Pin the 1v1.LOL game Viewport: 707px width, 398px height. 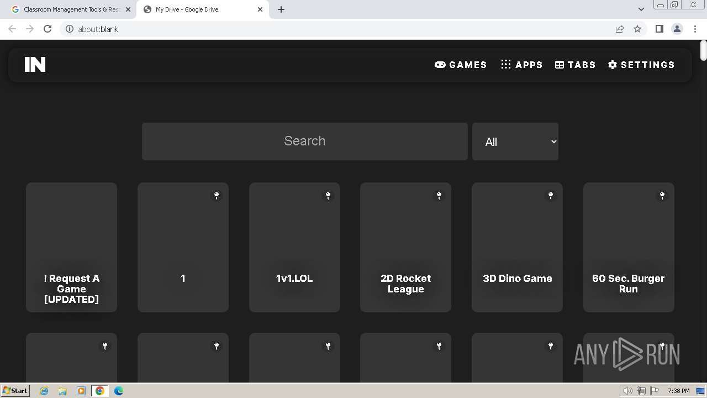[328, 196]
